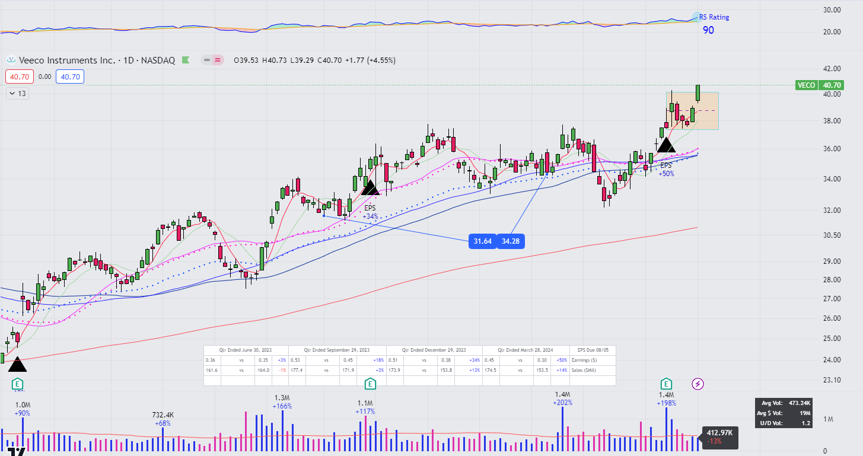Screen dimensions: 863x456
Task: Click the RS Rating value 90
Action: [708, 30]
